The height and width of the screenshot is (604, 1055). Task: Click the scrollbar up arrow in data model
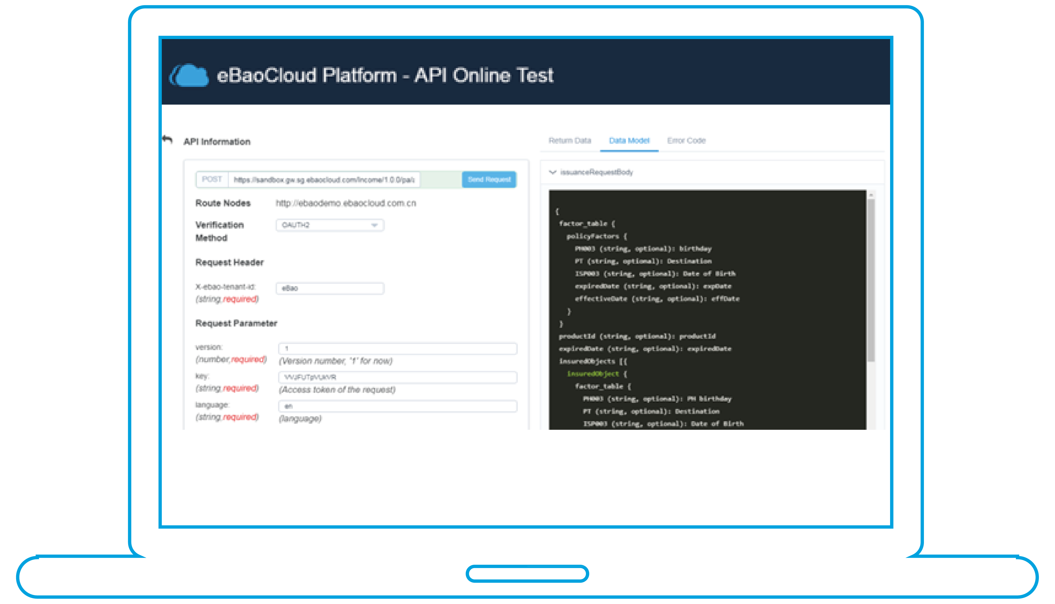point(871,195)
